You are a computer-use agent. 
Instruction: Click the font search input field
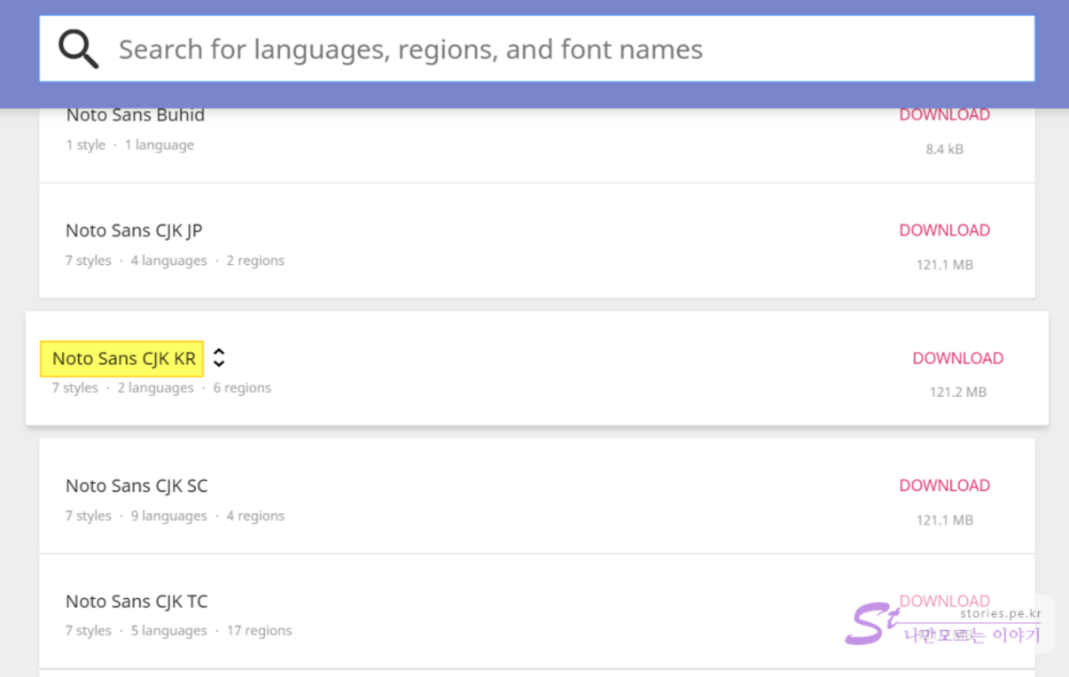(567, 49)
